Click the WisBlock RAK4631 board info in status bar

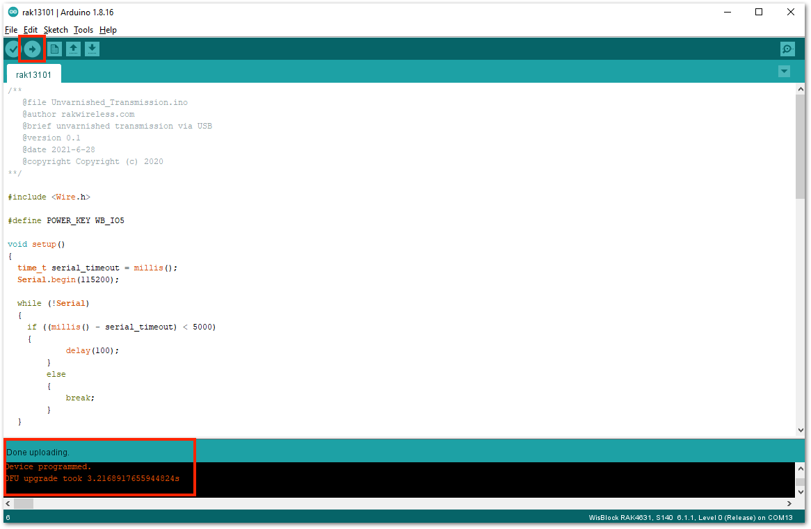pyautogui.click(x=691, y=518)
